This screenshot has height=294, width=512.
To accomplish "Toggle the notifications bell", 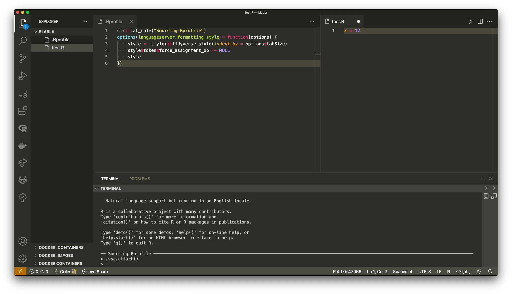I will [x=490, y=272].
